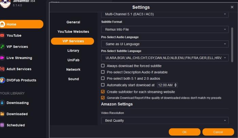Check Pre-select Description Audio if available
Viewport: 238px width, 138px height.
[103, 72]
